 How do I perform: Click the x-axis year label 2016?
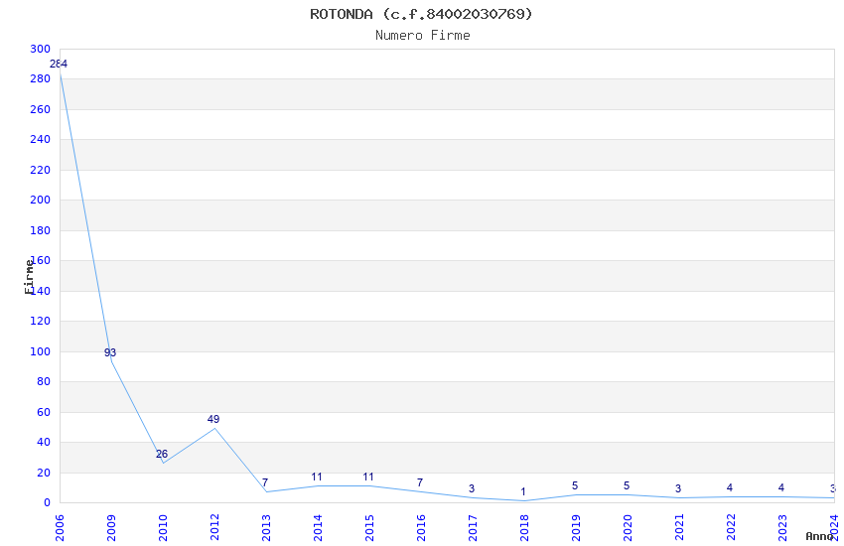click(x=421, y=528)
